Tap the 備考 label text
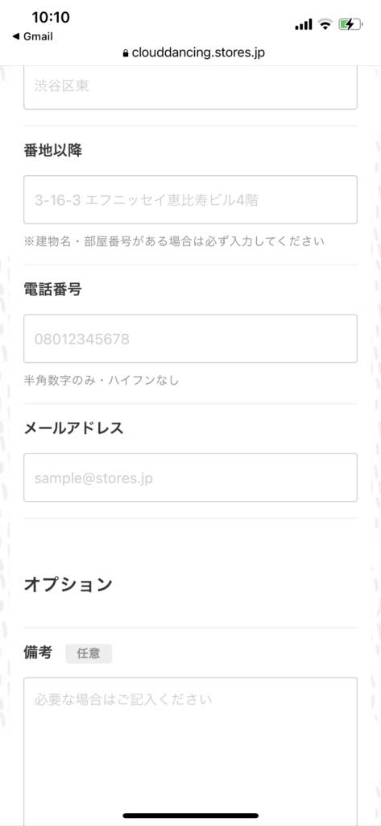Screen dimensions: 381x826 point(38,653)
